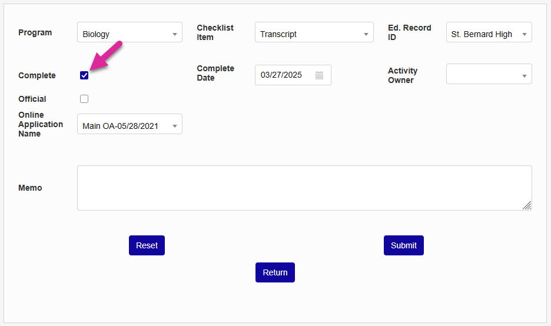Click the Complete field label
551x326 pixels.
[37, 75]
